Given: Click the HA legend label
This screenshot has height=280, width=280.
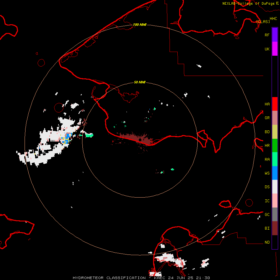Looking at the screenshot, I should coord(267,104).
